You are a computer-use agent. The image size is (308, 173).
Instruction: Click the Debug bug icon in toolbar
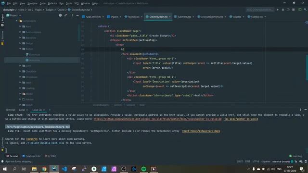click(283, 10)
